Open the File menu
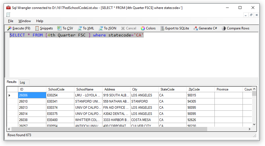 point(11,21)
